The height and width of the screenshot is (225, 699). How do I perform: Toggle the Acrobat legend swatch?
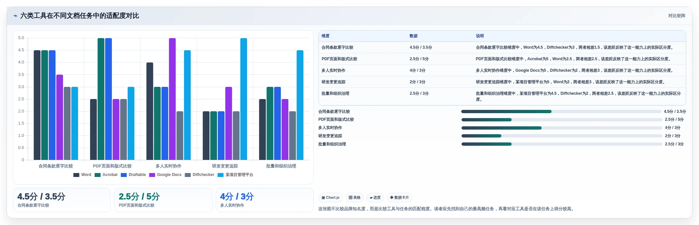97,175
